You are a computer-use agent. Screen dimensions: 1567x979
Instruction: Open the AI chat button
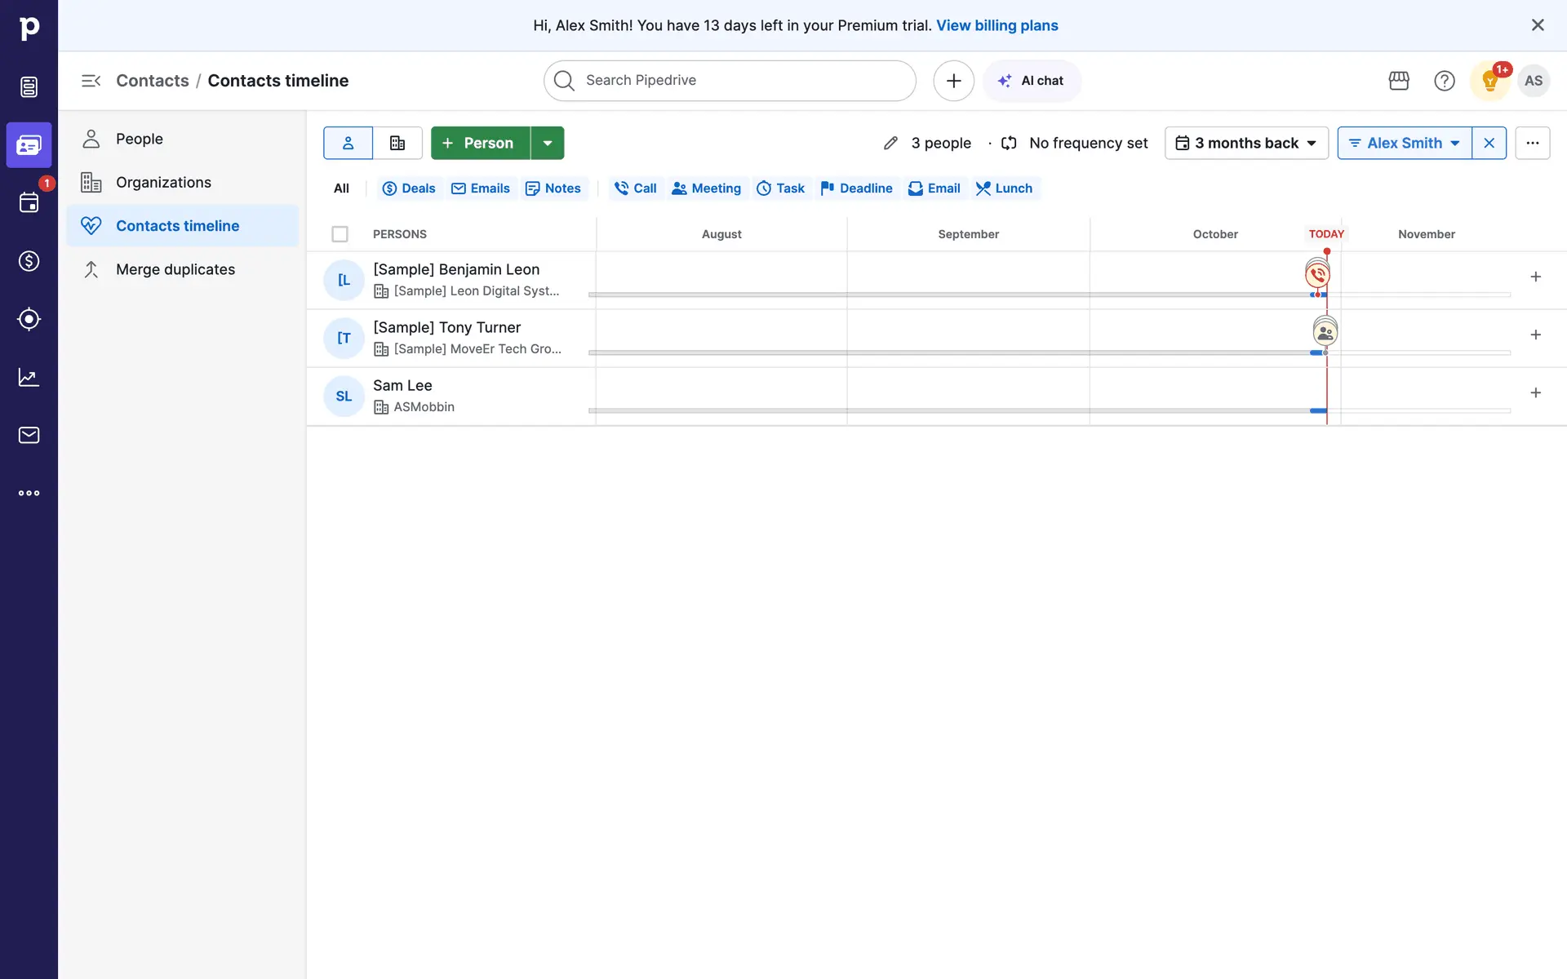1032,81
